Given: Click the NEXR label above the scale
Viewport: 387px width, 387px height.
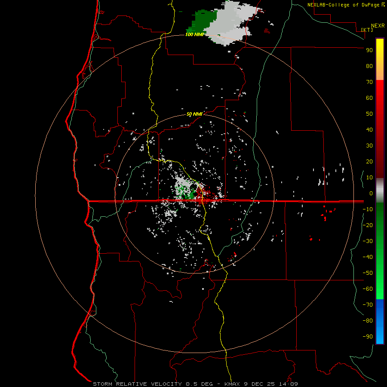Looking at the screenshot, I should [378, 26].
